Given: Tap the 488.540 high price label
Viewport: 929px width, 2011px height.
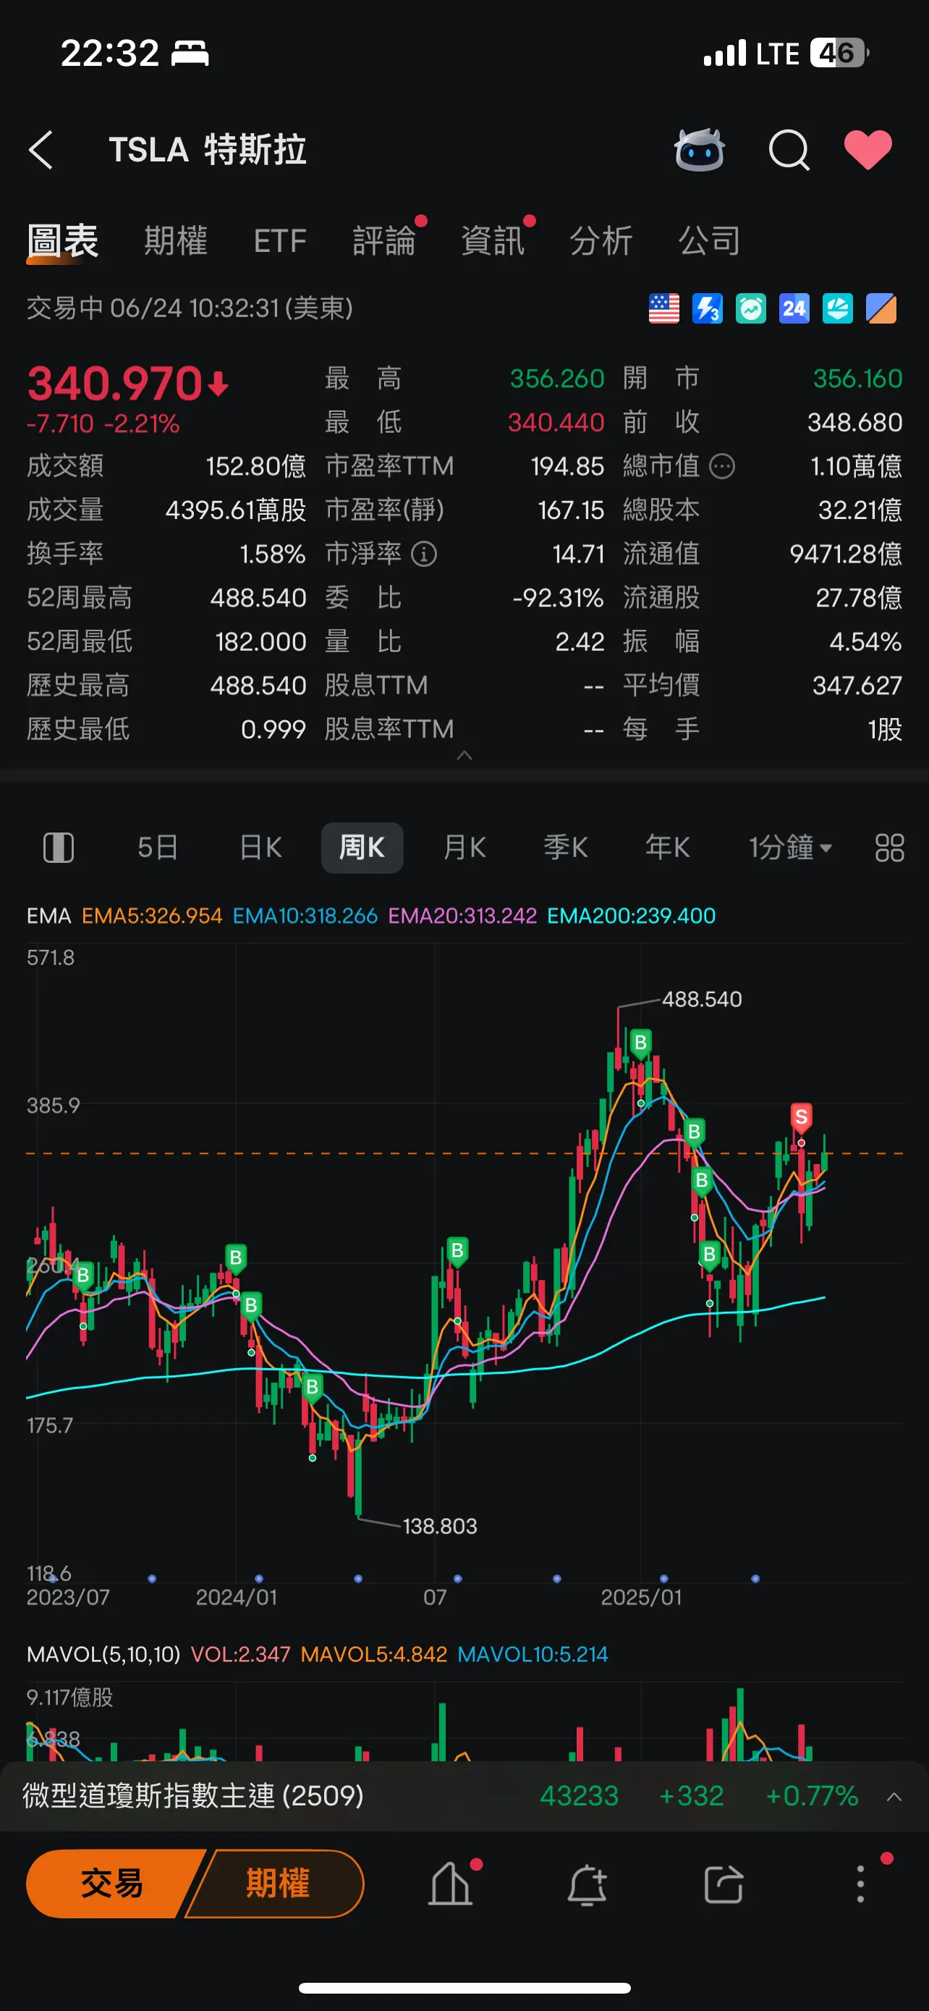Looking at the screenshot, I should click(702, 999).
